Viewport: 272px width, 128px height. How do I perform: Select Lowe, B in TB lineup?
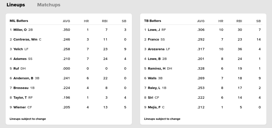tap(154, 59)
